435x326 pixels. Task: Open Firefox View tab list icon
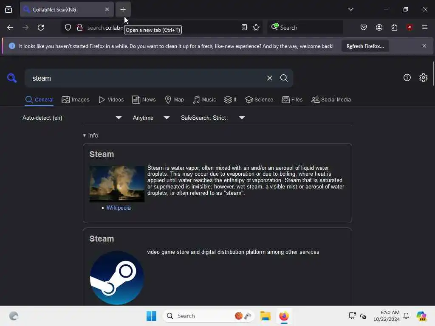pyautogui.click(x=8, y=9)
